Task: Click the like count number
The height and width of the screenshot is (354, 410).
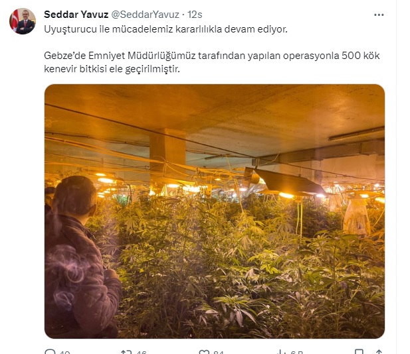Action: 219,353
